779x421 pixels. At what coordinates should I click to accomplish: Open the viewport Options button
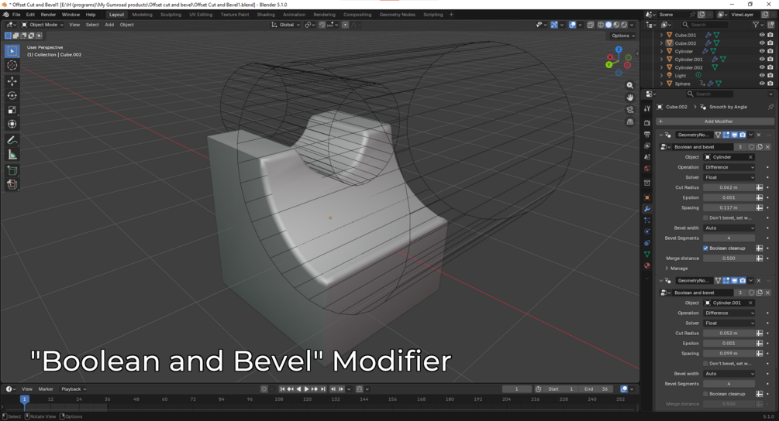(622, 36)
